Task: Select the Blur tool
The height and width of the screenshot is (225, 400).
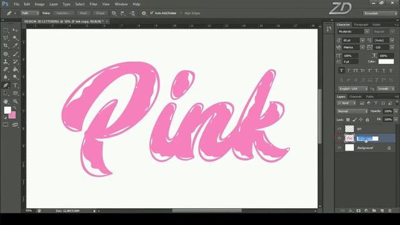Action: [6, 77]
